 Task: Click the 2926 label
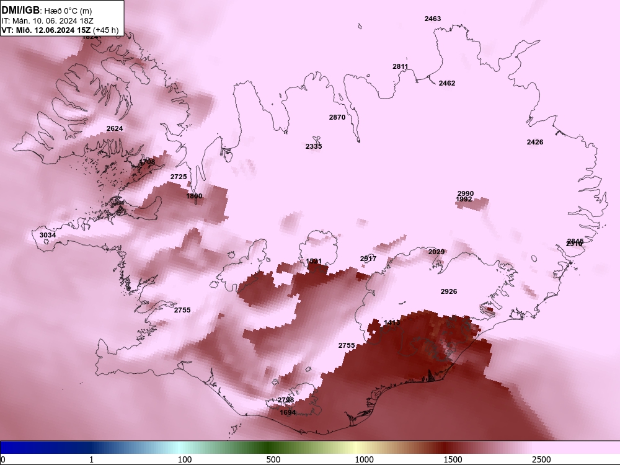[449, 291]
